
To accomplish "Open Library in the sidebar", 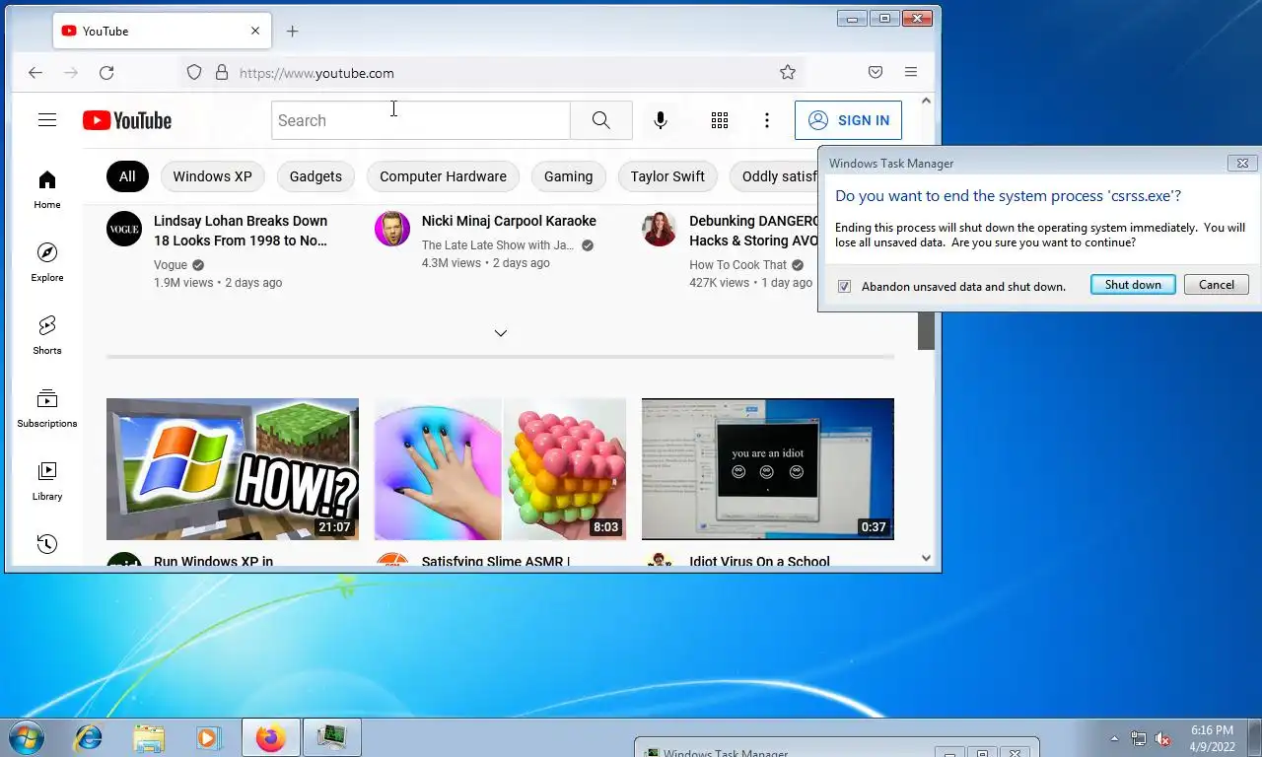I will pyautogui.click(x=47, y=481).
